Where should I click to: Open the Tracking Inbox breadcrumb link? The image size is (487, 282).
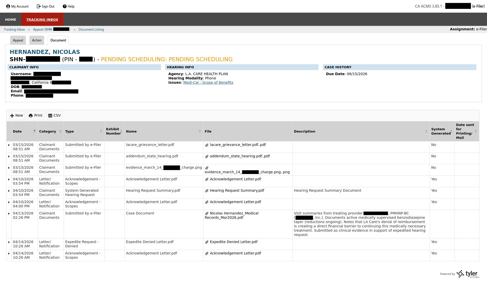click(x=14, y=30)
